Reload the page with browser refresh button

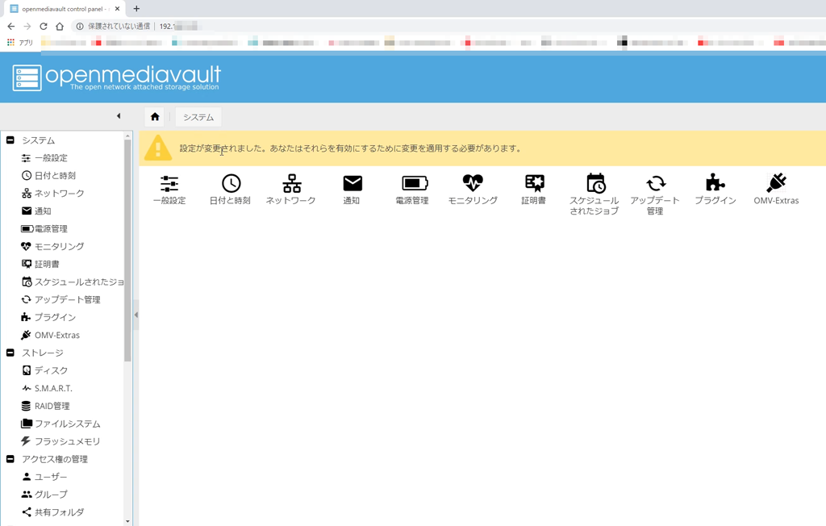coord(44,26)
